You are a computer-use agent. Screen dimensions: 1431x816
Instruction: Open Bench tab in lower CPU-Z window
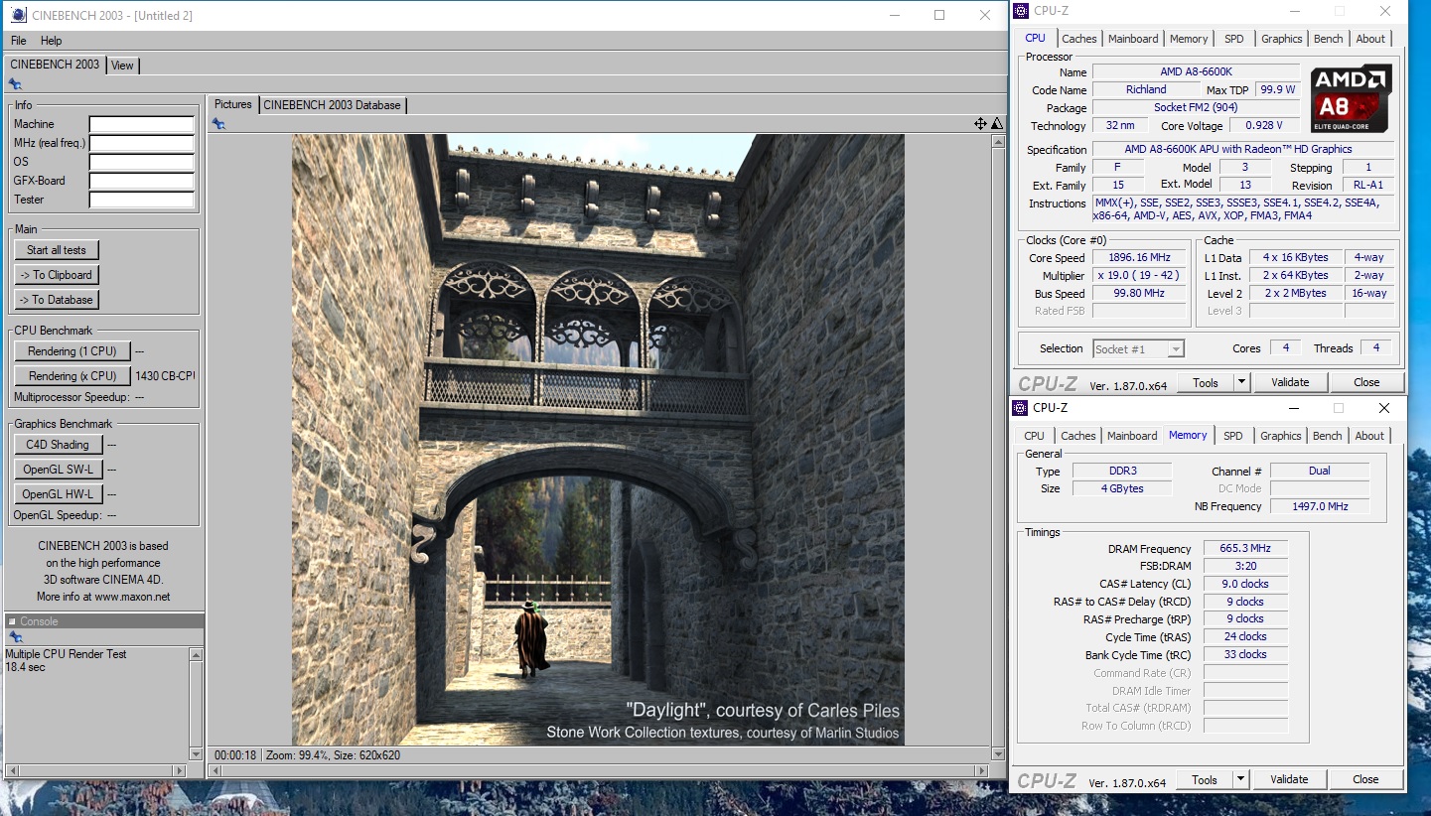[1327, 436]
